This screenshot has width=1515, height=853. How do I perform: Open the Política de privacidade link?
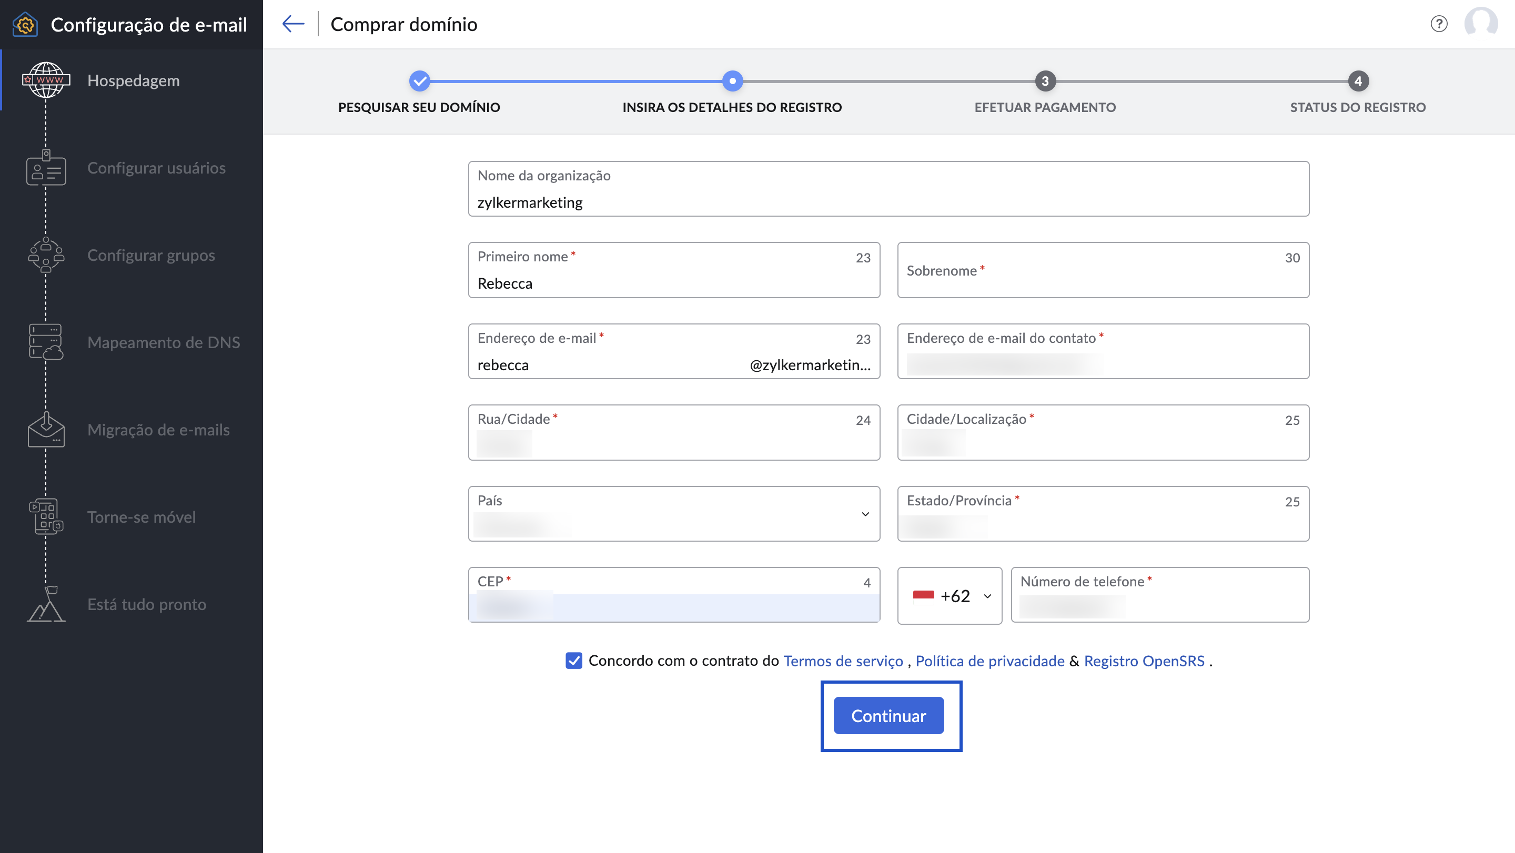click(990, 661)
